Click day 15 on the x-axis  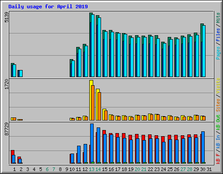click(105, 169)
